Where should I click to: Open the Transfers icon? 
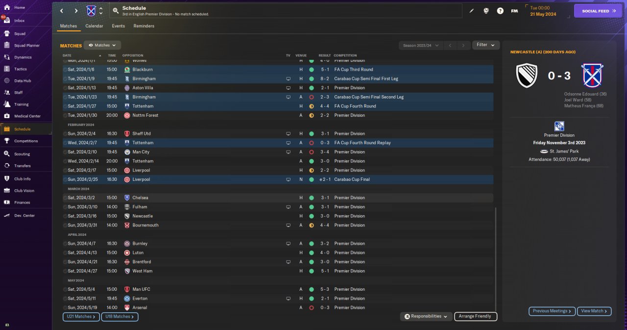[7, 166]
